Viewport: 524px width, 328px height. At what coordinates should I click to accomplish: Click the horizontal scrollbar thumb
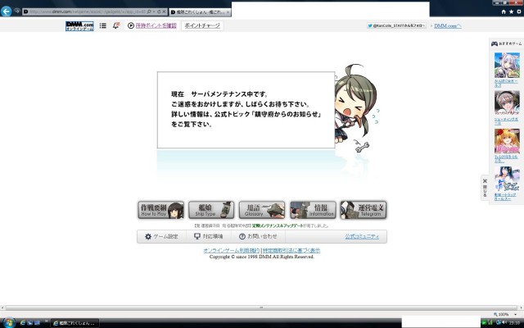(x=261, y=307)
